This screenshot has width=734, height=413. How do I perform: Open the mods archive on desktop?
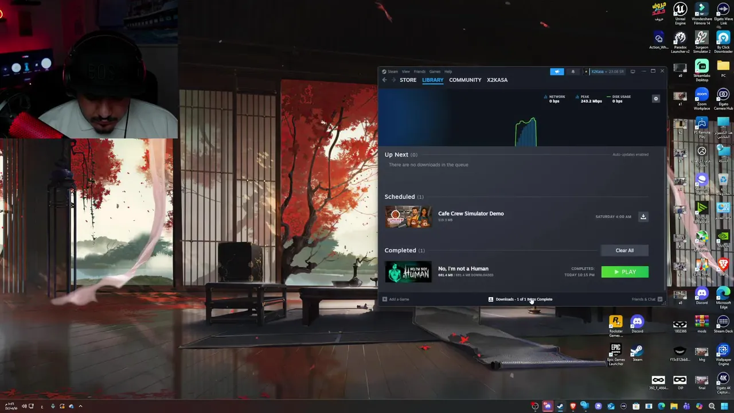point(702,324)
